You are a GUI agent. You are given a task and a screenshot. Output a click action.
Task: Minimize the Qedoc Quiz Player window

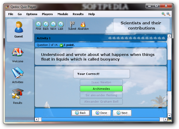point(149,6)
